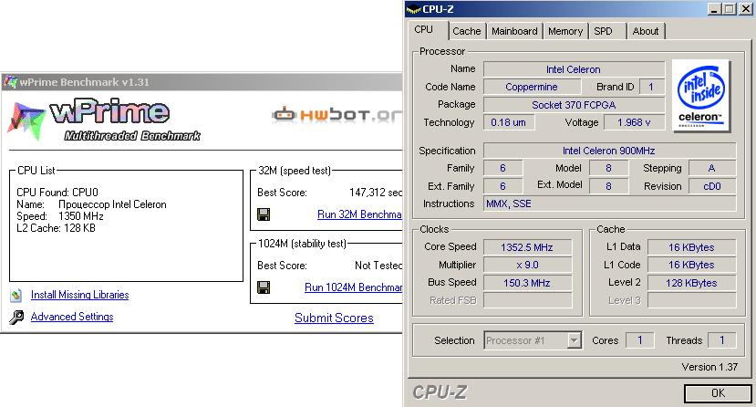
Task: Click the Threads count field
Action: tap(721, 340)
